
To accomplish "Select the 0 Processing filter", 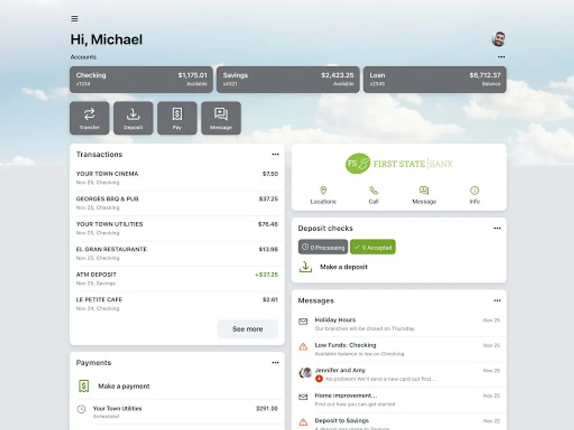I will coord(323,247).
